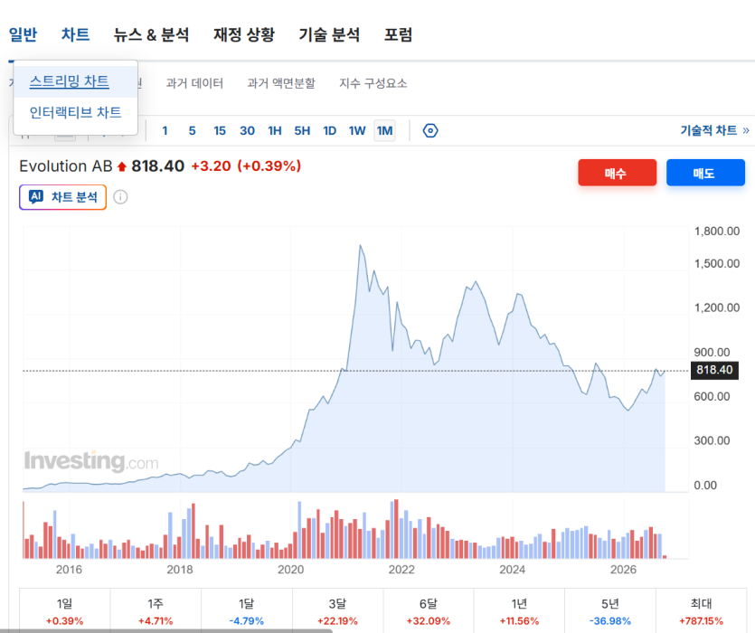Open the 포럼 tab
This screenshot has height=633, width=755.
pyautogui.click(x=398, y=34)
